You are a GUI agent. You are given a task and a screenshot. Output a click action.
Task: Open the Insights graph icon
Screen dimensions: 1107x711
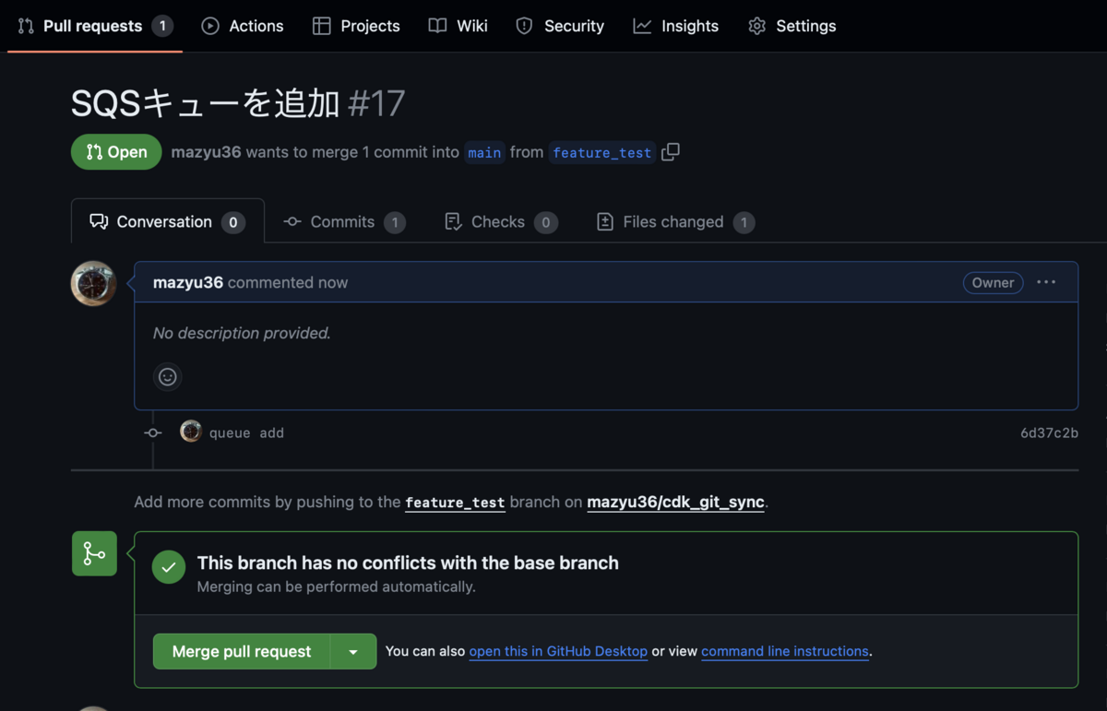tap(641, 26)
